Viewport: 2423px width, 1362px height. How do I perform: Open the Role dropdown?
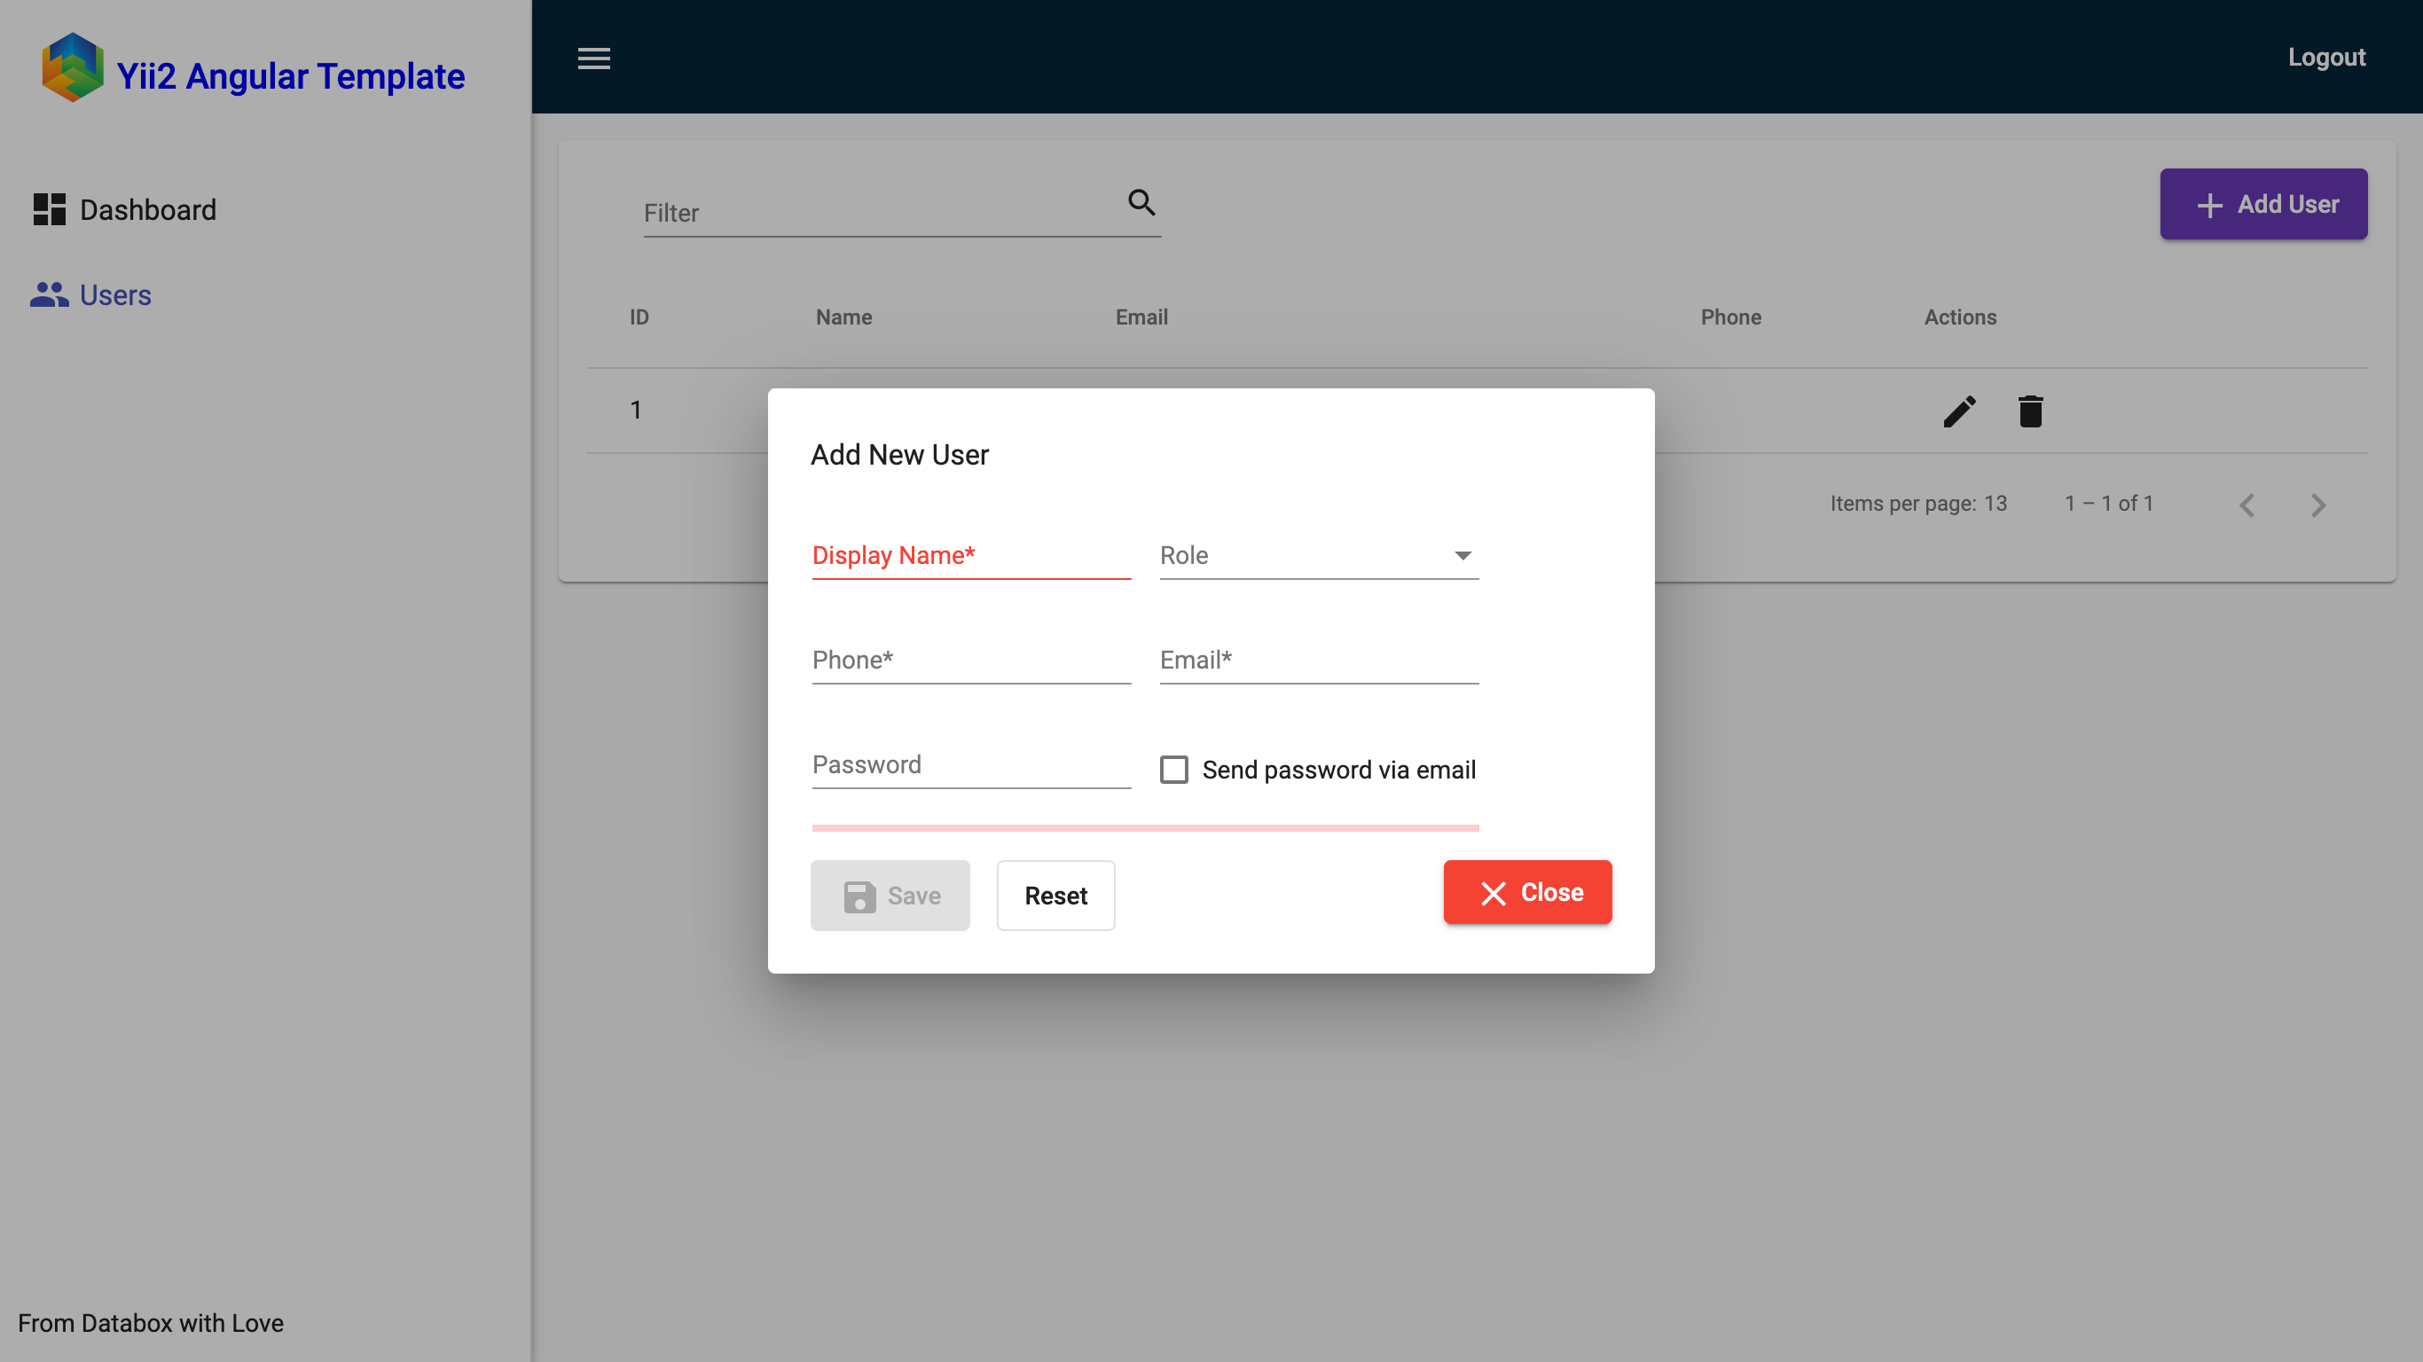(1317, 556)
